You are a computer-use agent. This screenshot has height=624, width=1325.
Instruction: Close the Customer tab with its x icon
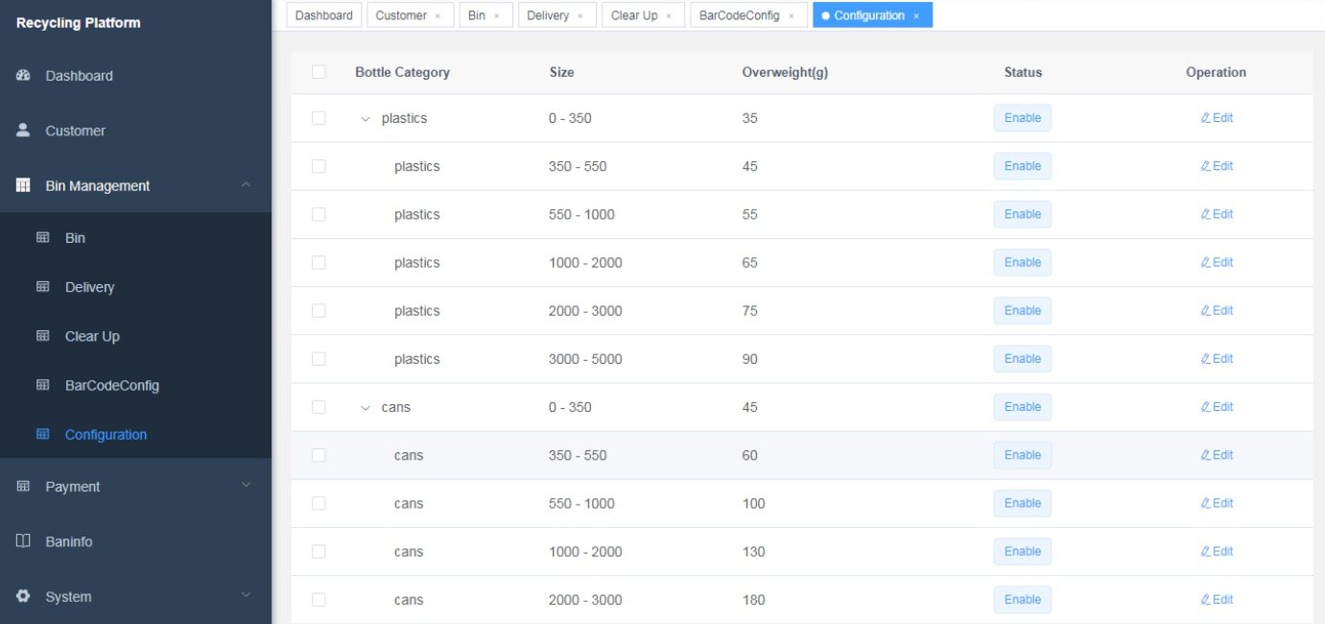click(438, 16)
